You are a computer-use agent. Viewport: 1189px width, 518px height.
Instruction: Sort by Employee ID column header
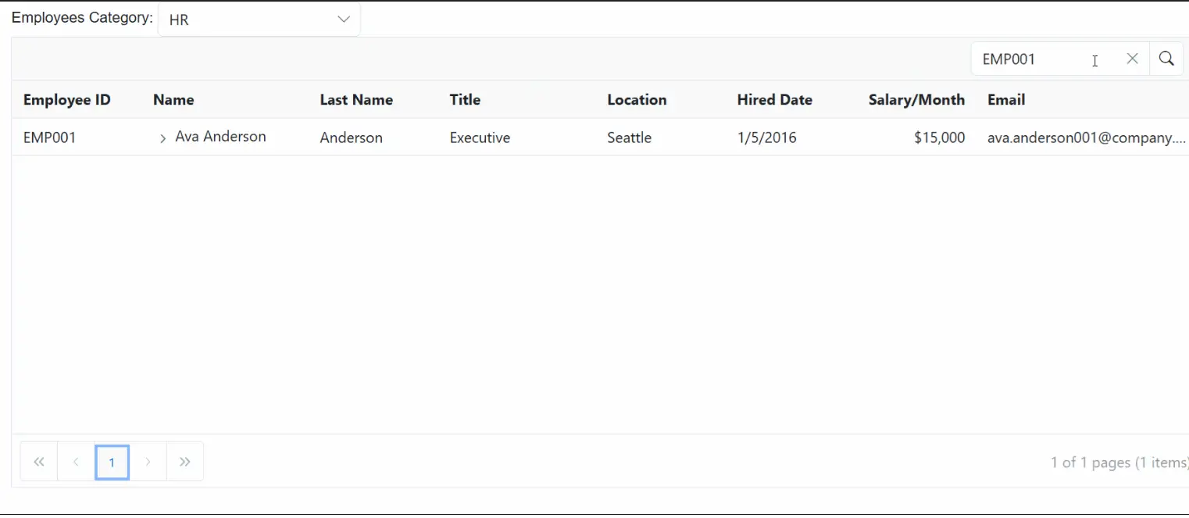tap(67, 100)
